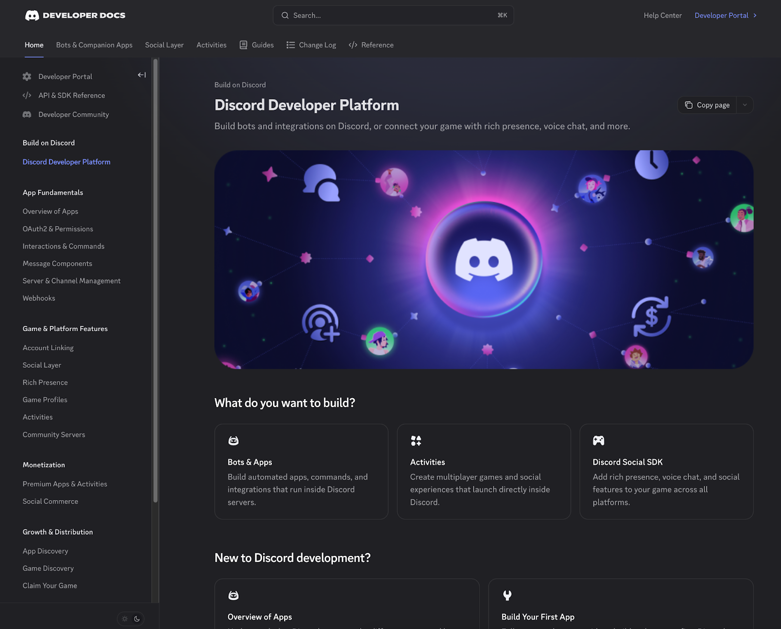The width and height of the screenshot is (781, 629).
Task: Click the Bots & Apps robot icon
Action: point(233,440)
